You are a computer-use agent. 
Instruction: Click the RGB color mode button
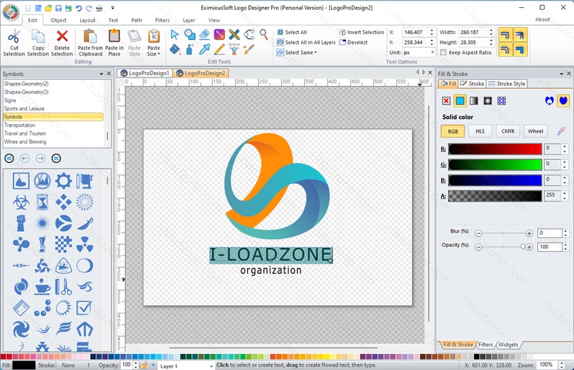click(453, 131)
